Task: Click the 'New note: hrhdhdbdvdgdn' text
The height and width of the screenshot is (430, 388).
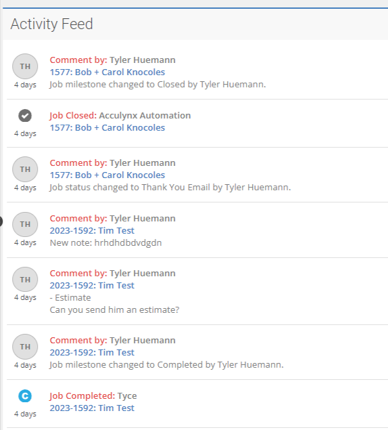Action: 105,243
